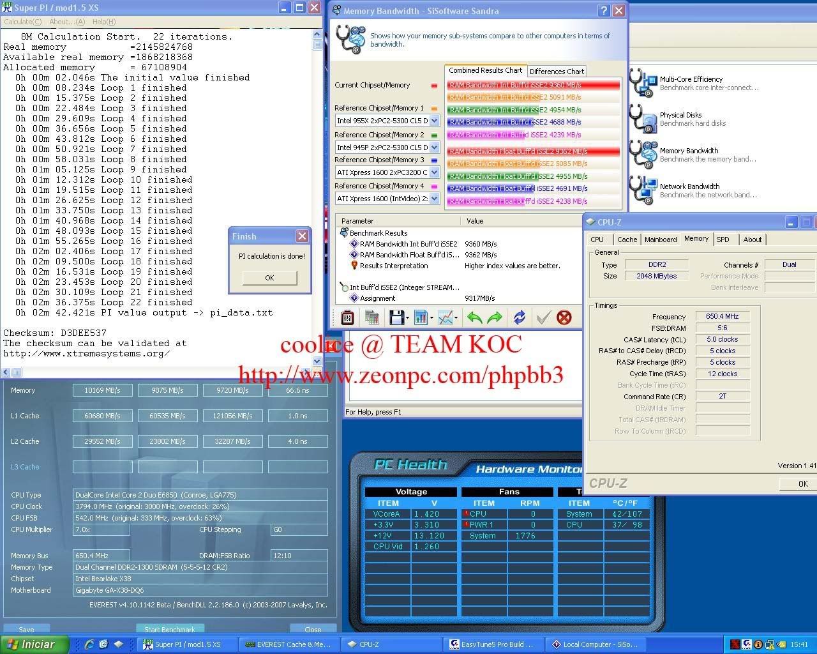The height and width of the screenshot is (654, 817).
Task: Click CPU-Z Frequency value 650.4 MHz
Action: [x=722, y=316]
